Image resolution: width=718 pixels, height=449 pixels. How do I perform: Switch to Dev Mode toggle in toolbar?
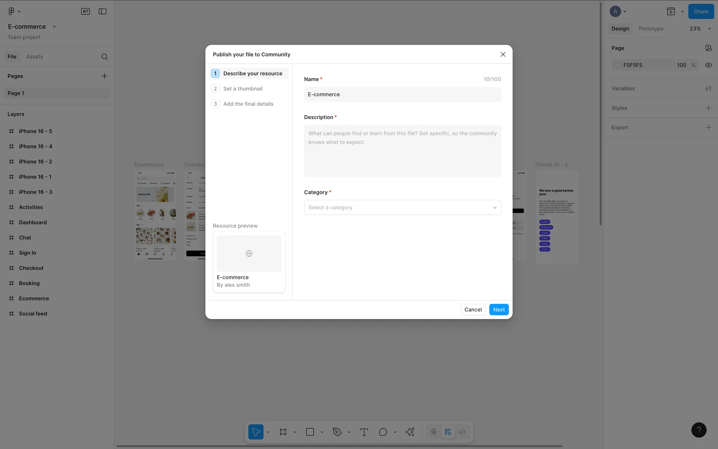click(x=462, y=432)
